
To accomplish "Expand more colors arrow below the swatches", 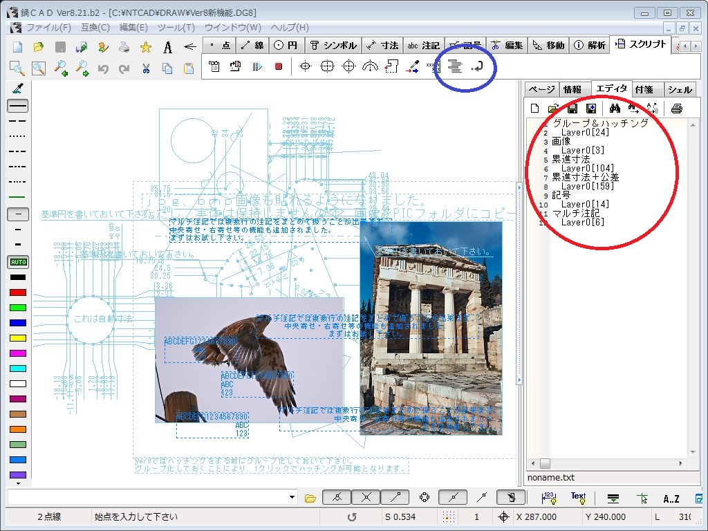I will pyautogui.click(x=18, y=483).
